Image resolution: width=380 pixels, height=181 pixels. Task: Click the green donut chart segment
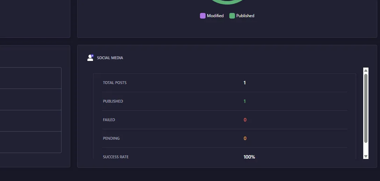click(227, 2)
